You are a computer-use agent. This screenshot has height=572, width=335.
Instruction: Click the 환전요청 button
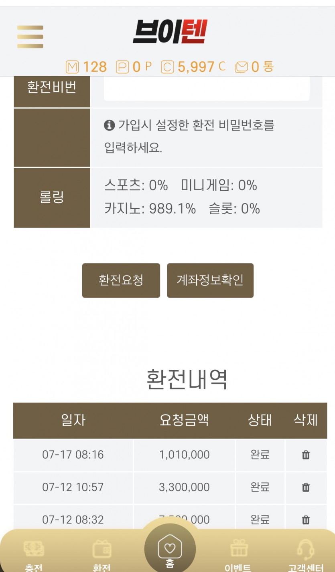pos(121,280)
